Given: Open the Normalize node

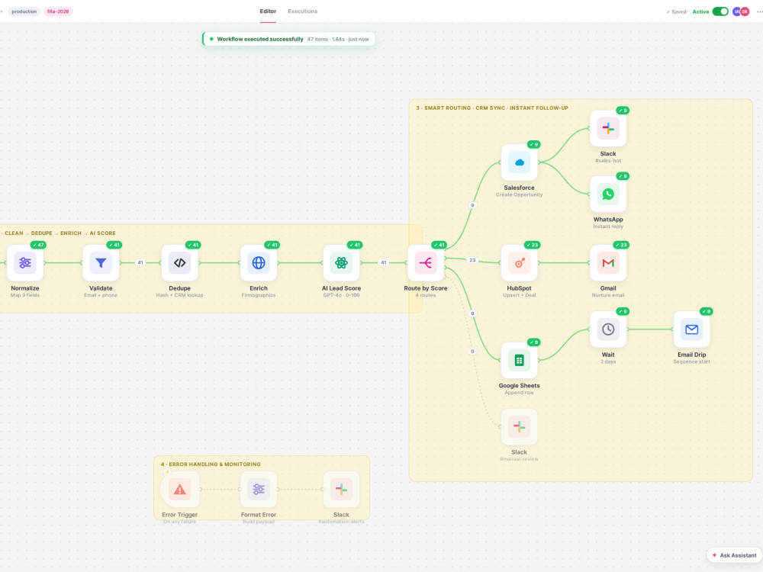Looking at the screenshot, I should (x=25, y=262).
